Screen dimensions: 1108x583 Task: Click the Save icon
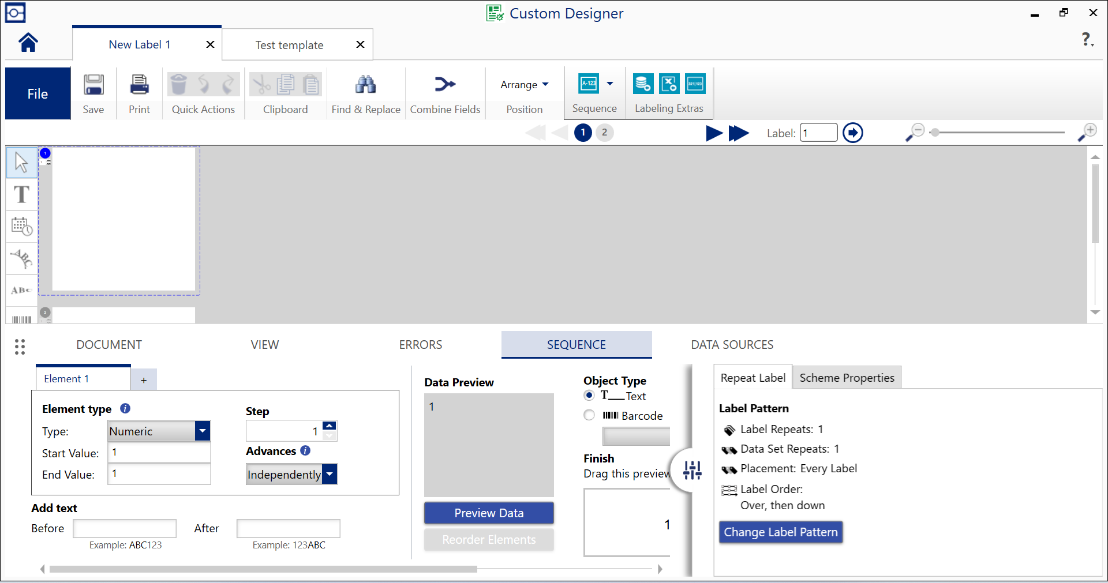[x=93, y=85]
